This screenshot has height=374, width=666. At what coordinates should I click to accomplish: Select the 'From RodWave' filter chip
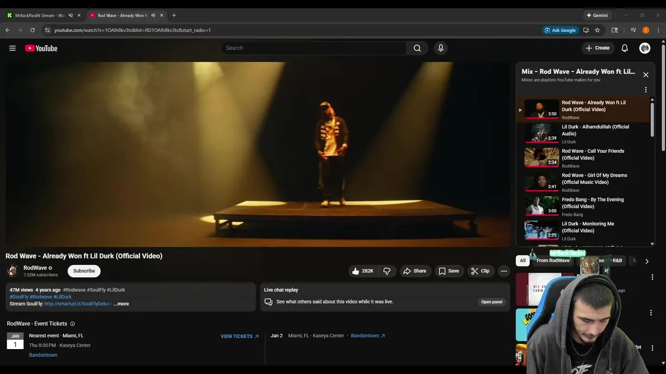click(x=553, y=261)
